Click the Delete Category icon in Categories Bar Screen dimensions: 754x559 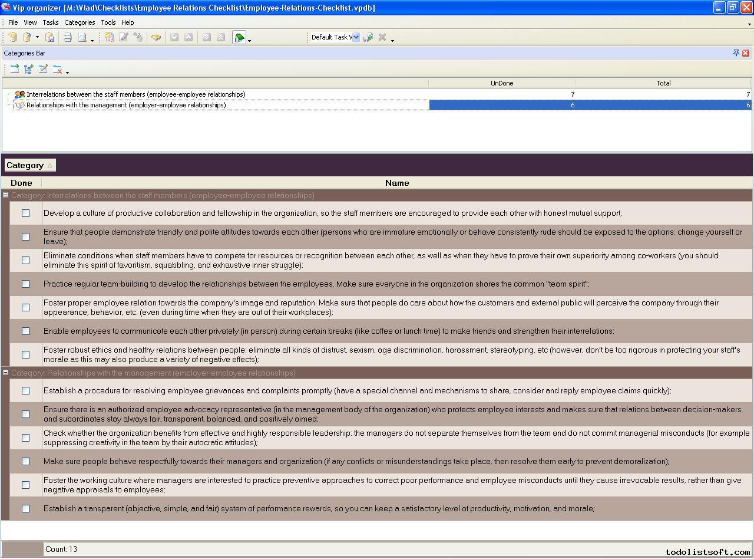[x=57, y=70]
